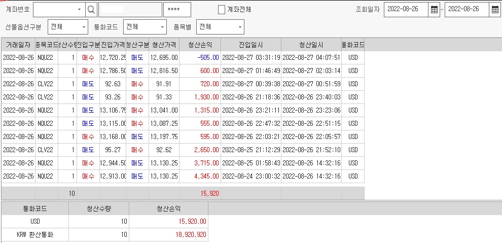Image resolution: width=502 pixels, height=243 pixels.
Task: Toggle the 계좌전체 checkbox
Action: 222,10
